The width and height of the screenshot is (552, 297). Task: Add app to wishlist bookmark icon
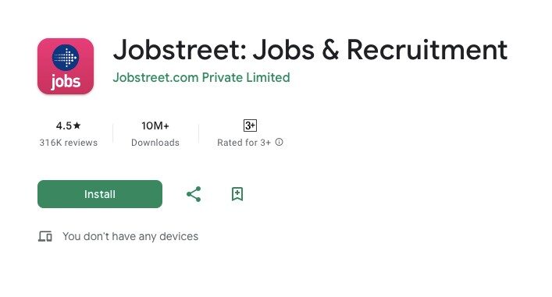237,194
